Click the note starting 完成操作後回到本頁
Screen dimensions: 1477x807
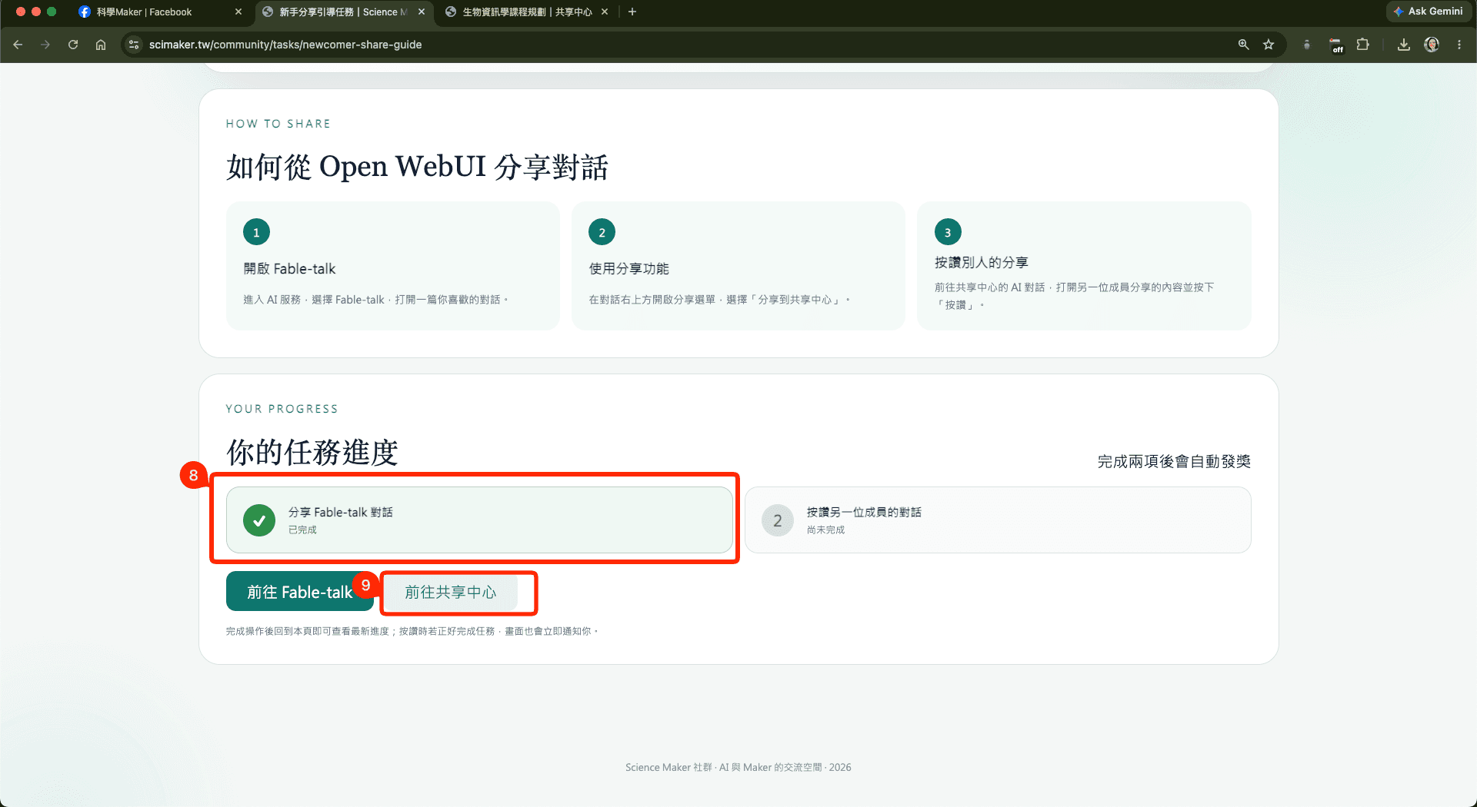point(412,631)
